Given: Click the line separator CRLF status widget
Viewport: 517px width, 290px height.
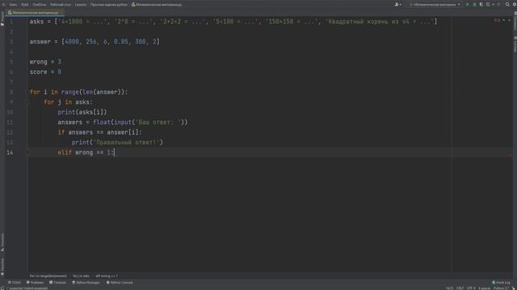Looking at the screenshot, I should (x=460, y=288).
